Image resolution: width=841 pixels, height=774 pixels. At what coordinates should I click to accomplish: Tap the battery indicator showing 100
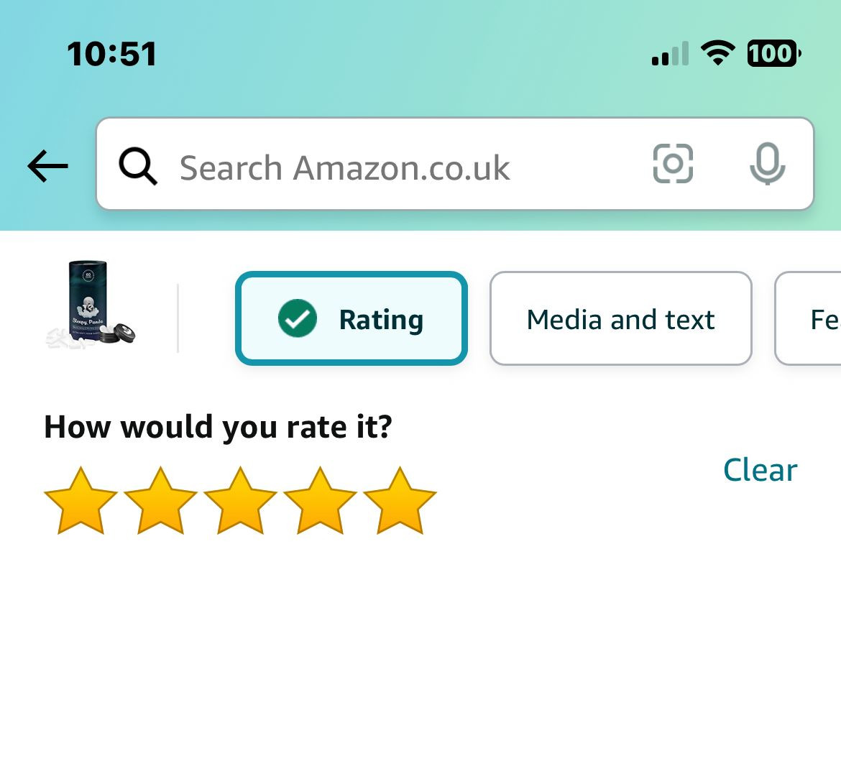773,53
